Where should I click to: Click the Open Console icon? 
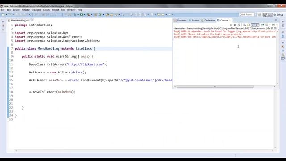273,25
